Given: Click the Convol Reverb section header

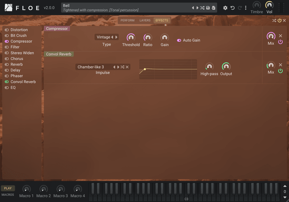Looking at the screenshot, I should [59, 54].
